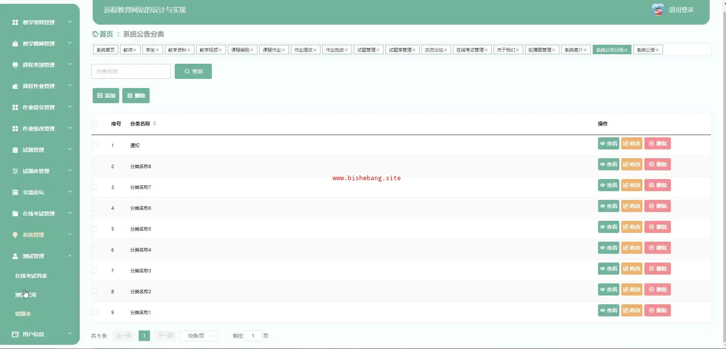Expand the 作业提交管理 menu chevron

[70, 107]
